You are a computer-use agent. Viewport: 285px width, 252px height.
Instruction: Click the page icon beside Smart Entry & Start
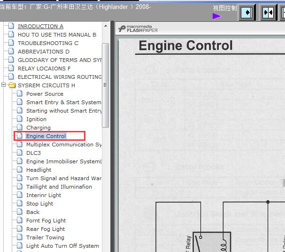(x=20, y=102)
